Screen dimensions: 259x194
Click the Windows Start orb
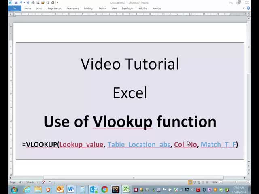[x=15, y=190]
